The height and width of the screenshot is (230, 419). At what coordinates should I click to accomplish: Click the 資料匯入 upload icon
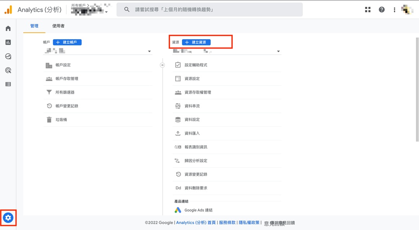pos(178,133)
